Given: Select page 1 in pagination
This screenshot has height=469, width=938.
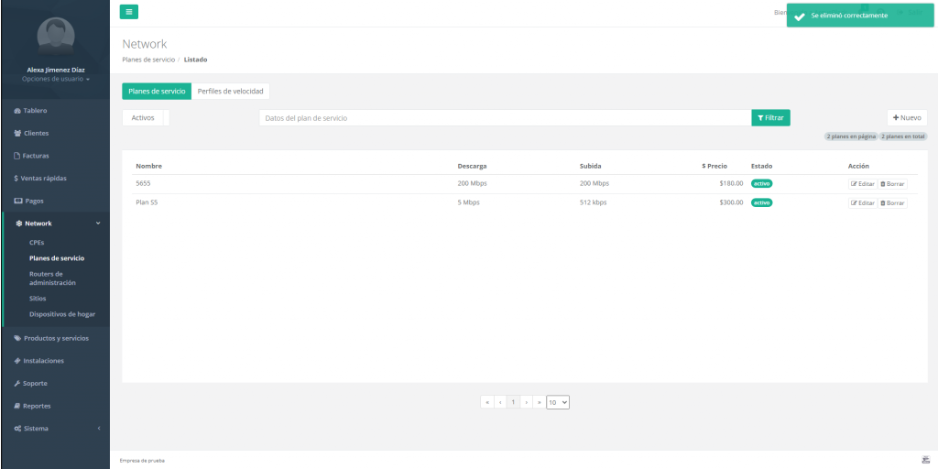Looking at the screenshot, I should point(513,403).
